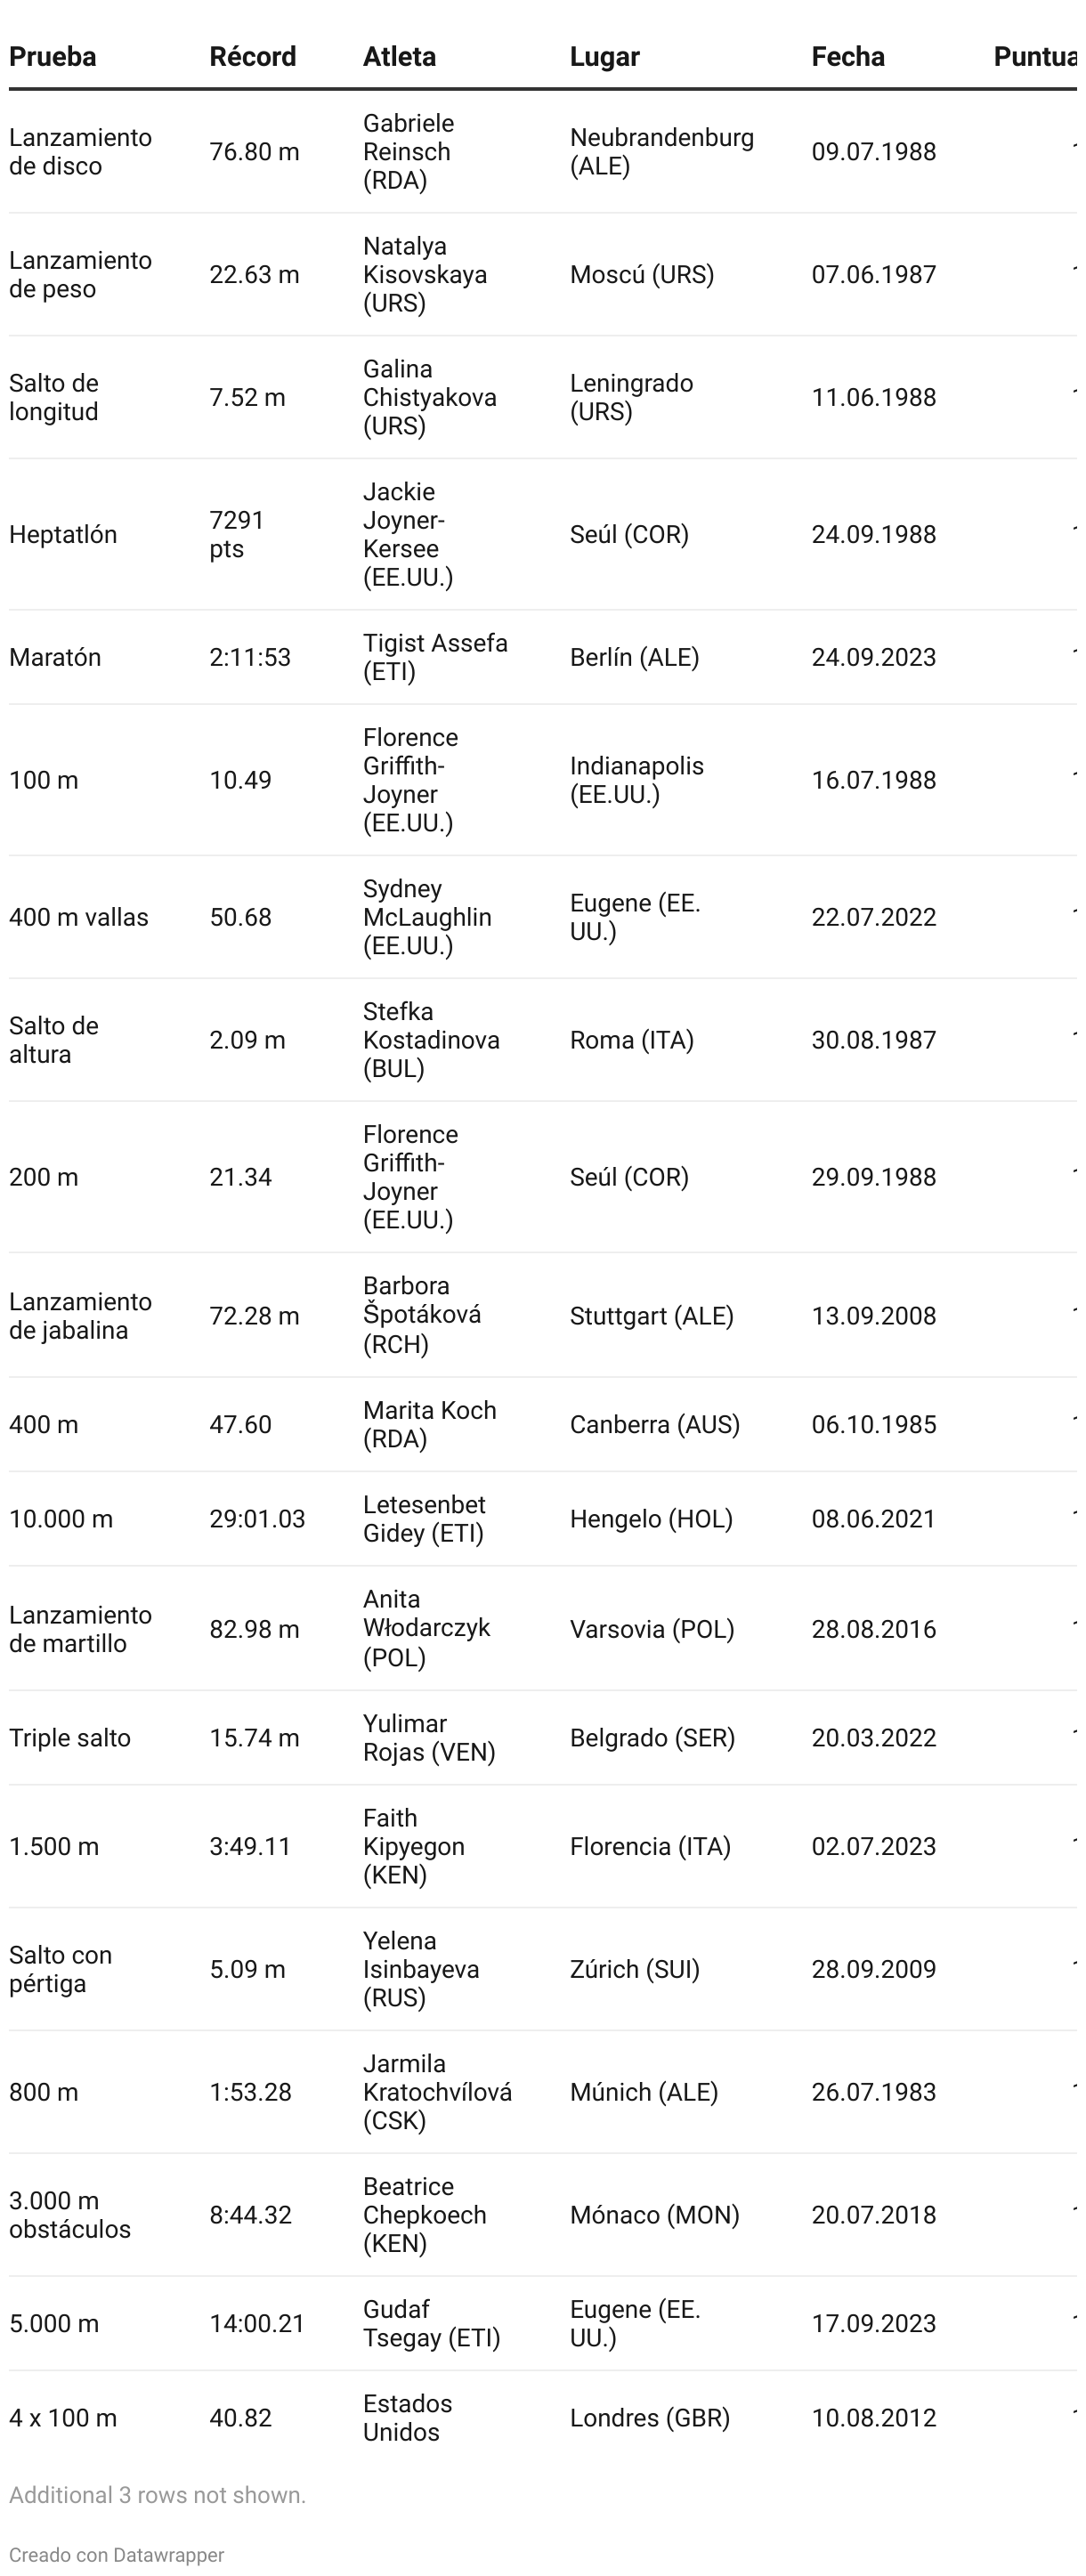Click Faith Kipyegon (KEN) athlete cell
The image size is (1086, 2576).
414,1846
